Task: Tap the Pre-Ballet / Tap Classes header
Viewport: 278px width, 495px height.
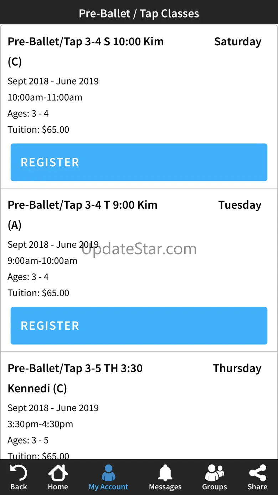Action: click(x=139, y=14)
